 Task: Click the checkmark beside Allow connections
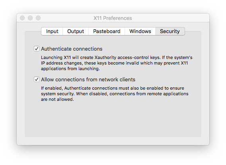tap(37, 79)
